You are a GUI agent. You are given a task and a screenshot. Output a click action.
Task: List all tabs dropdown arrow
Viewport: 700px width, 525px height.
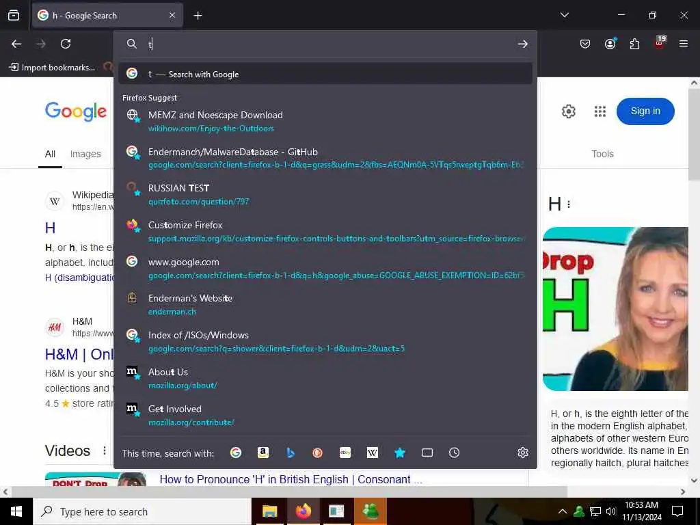564,15
